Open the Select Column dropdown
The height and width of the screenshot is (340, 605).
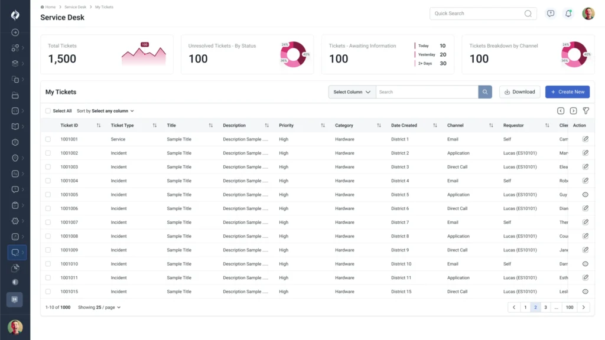pyautogui.click(x=352, y=92)
